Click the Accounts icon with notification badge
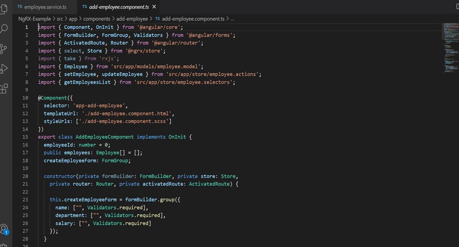Image resolution: width=459 pixels, height=247 pixels. (x=4, y=229)
